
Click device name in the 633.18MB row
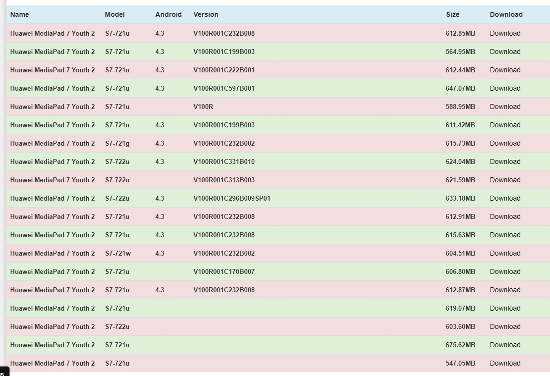click(x=52, y=198)
